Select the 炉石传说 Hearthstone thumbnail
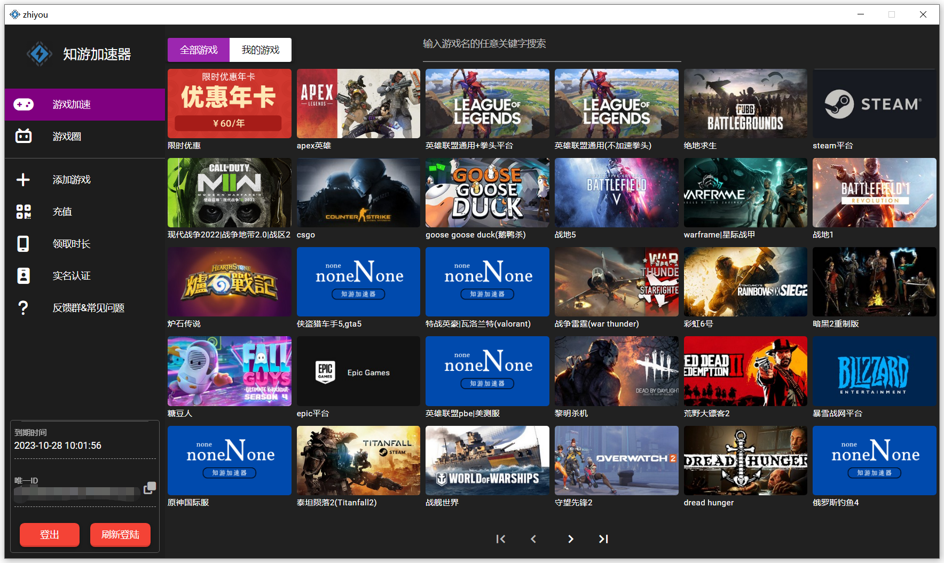 [230, 282]
